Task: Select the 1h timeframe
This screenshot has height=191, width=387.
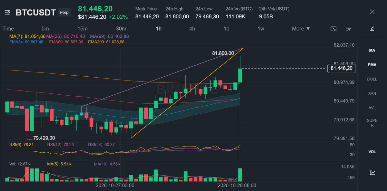Action: tap(159, 29)
